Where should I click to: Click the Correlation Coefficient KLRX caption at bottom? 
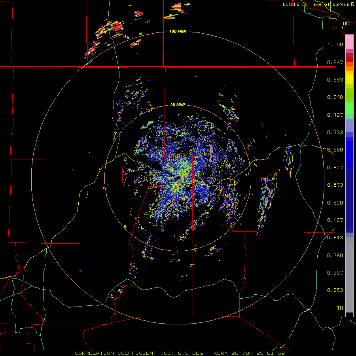[180, 353]
